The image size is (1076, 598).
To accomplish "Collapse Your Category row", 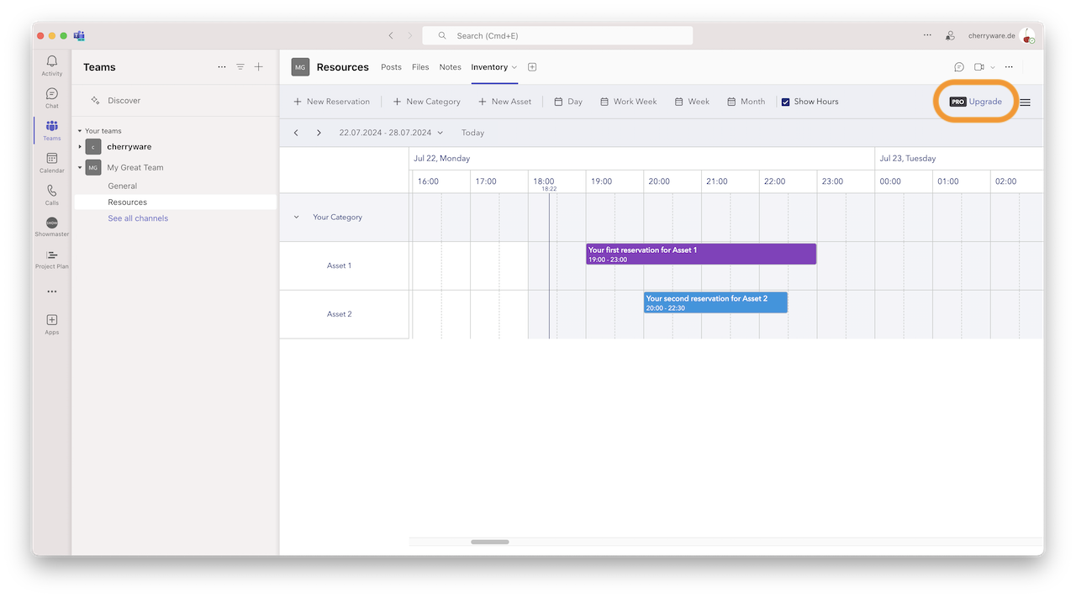I will (297, 217).
